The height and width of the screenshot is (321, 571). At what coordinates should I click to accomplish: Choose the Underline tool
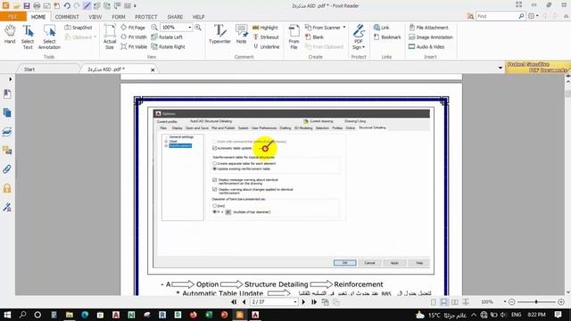click(266, 46)
